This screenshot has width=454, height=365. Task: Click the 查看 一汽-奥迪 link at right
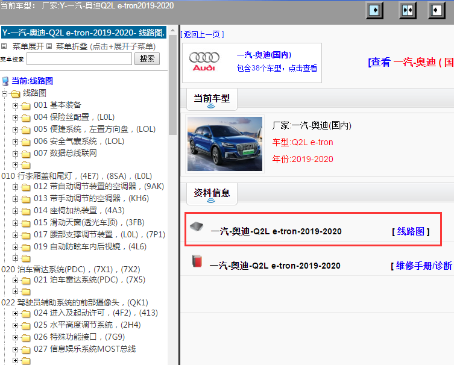coord(411,62)
